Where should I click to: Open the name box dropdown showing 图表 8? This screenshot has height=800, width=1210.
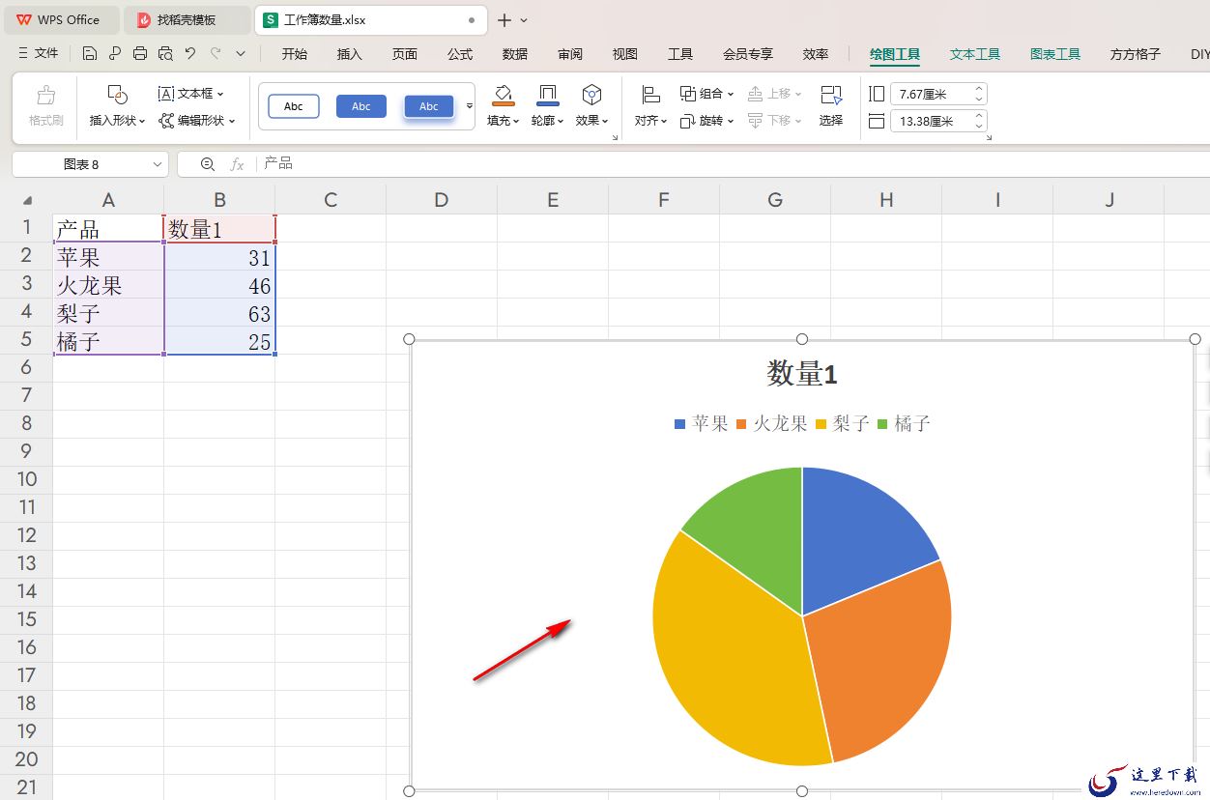[158, 164]
